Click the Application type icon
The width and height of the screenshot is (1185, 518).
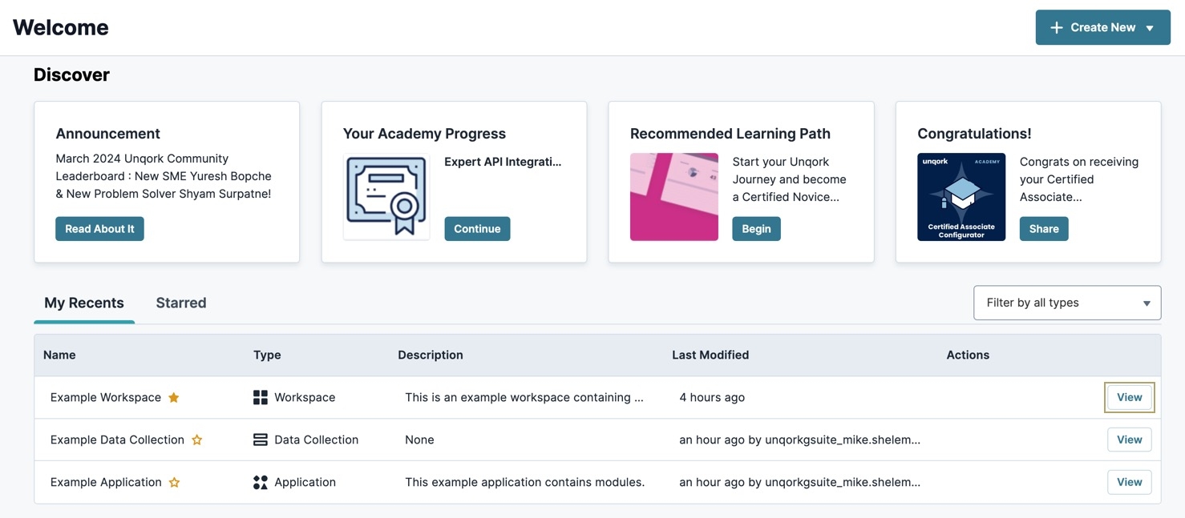point(261,483)
